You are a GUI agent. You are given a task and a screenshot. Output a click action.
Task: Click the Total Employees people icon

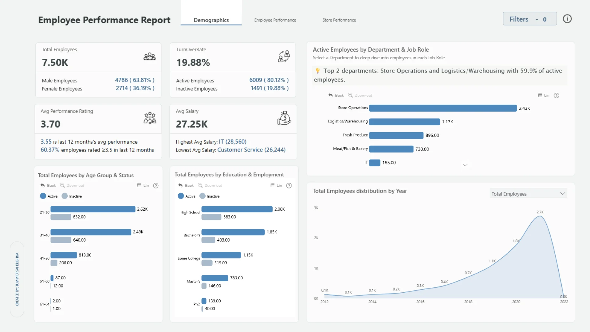tap(150, 57)
